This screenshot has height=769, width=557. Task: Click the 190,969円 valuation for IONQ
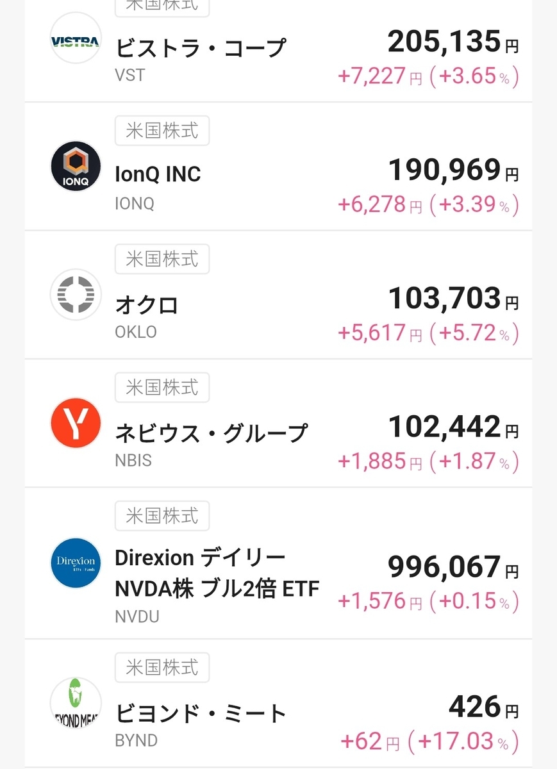click(453, 170)
